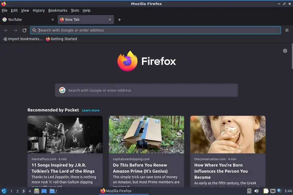This screenshot has width=293, height=195.
Task: Close the New Tab tab
Action: click(x=110, y=20)
